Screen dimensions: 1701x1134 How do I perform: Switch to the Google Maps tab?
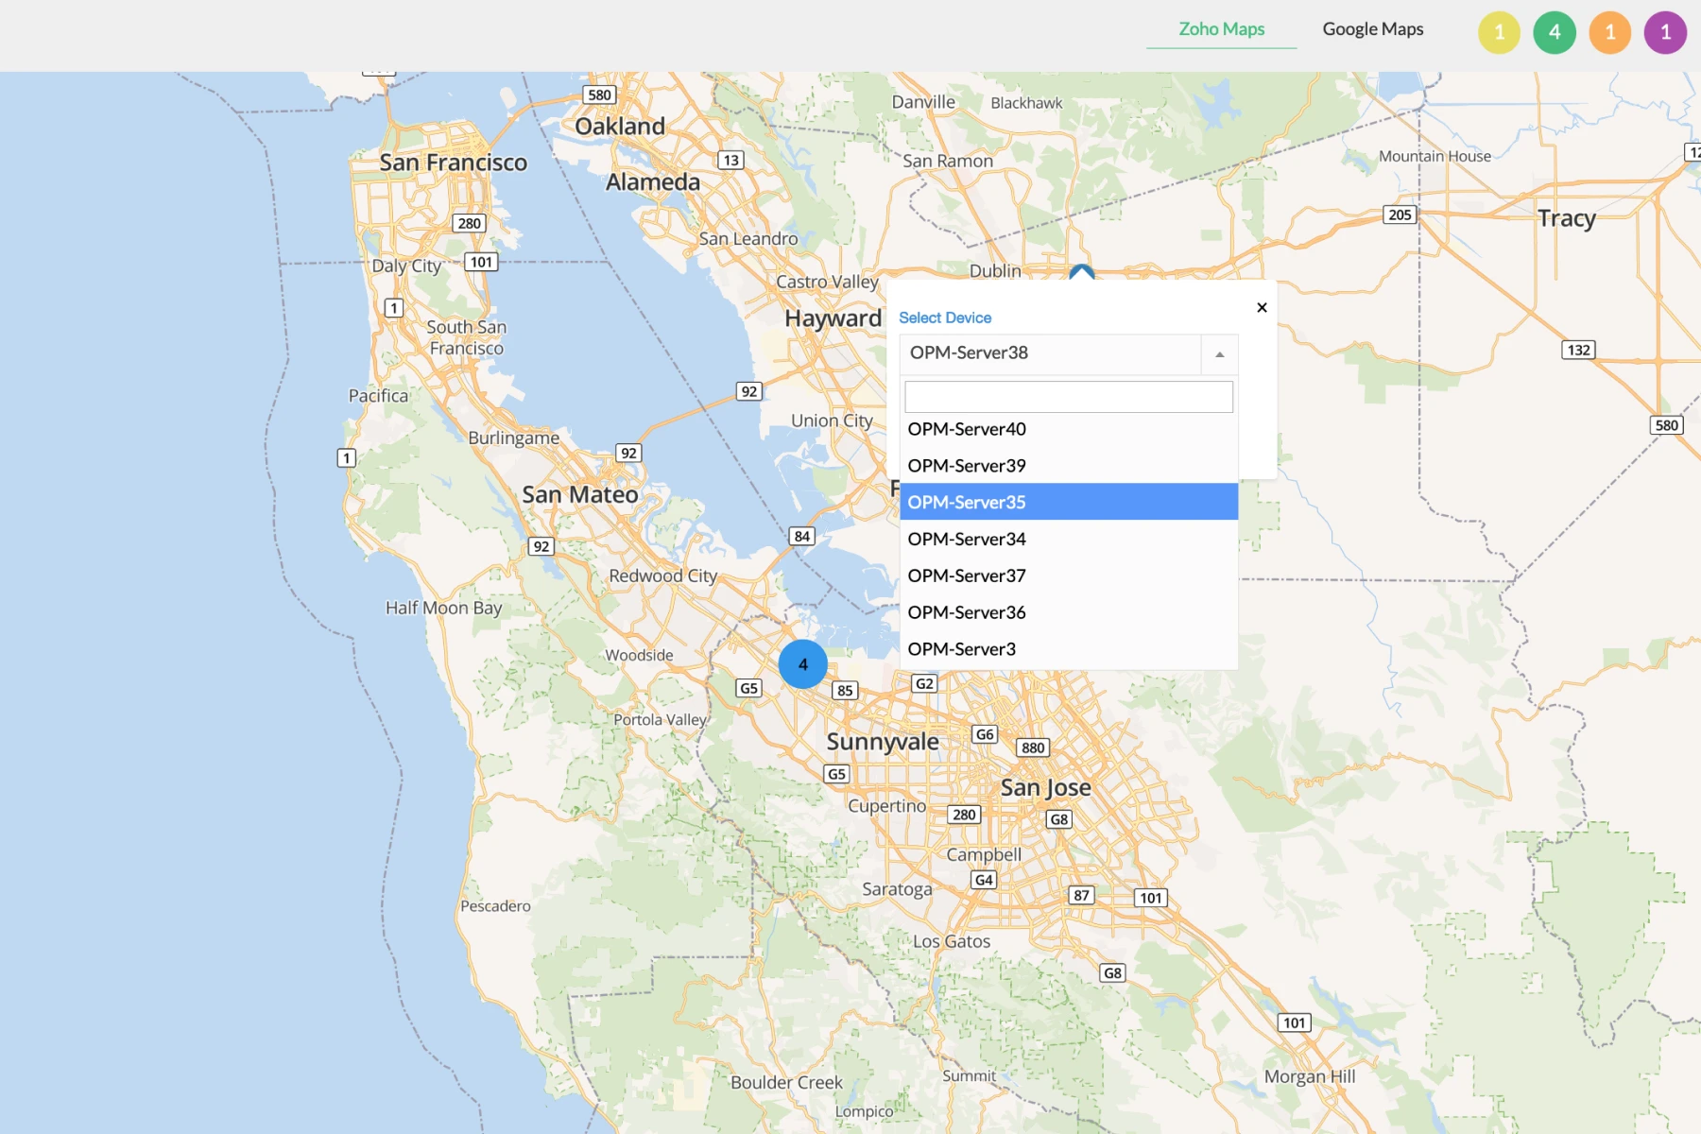1372,29
